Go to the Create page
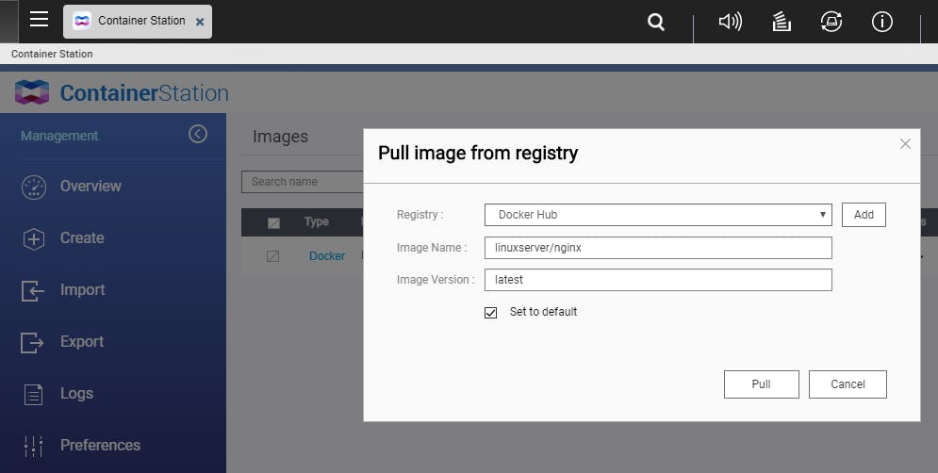The image size is (938, 473). pyautogui.click(x=82, y=238)
